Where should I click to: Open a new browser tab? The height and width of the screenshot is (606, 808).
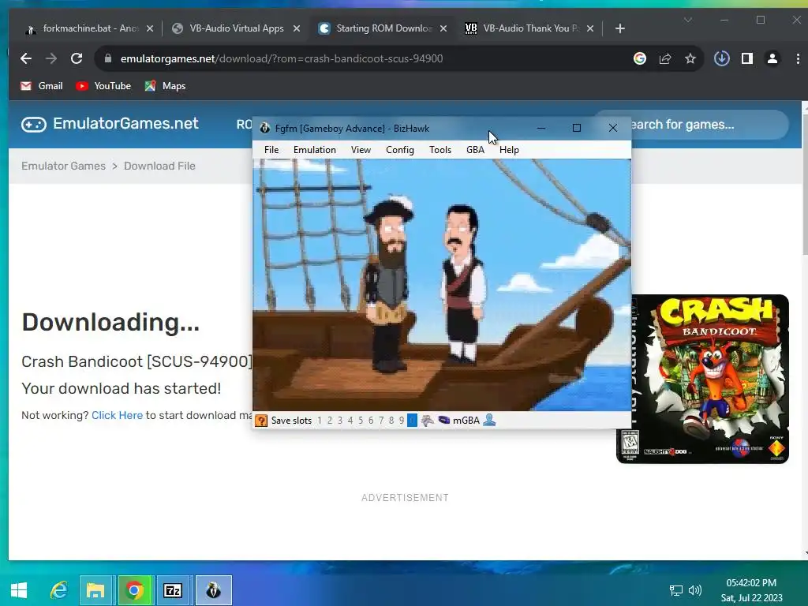(x=620, y=28)
